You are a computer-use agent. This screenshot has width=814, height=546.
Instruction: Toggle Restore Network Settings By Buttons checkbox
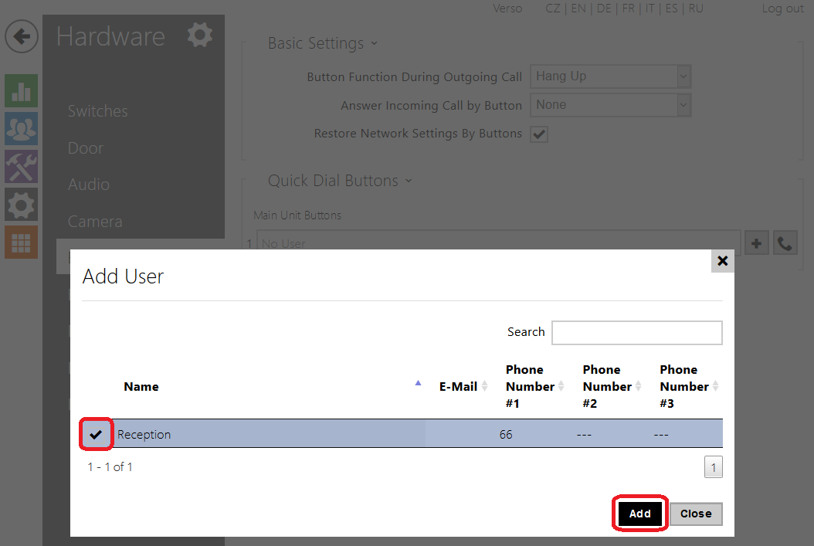[539, 134]
